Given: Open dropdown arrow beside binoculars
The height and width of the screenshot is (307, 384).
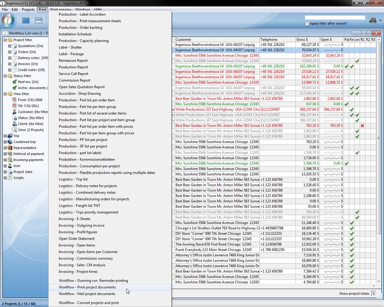Looking at the screenshot, I should point(380,21).
